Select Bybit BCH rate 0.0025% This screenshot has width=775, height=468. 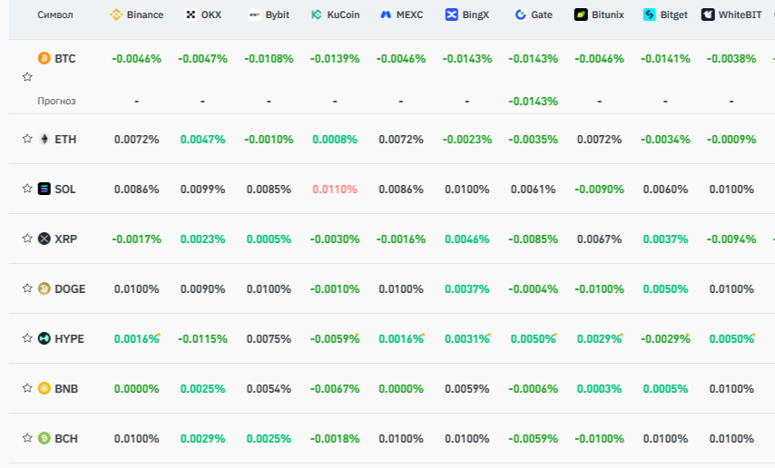coord(269,438)
